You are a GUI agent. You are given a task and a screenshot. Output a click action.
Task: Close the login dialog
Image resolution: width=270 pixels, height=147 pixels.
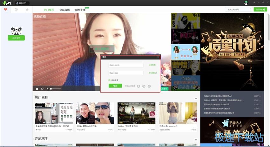click(x=158, y=57)
